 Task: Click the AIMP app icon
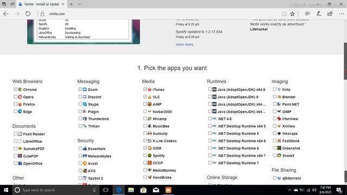150,104
